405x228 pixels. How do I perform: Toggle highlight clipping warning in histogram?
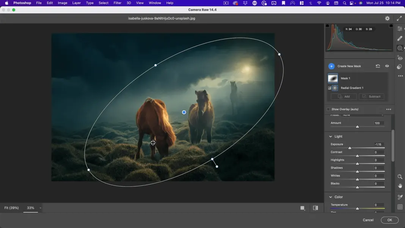coord(391,25)
